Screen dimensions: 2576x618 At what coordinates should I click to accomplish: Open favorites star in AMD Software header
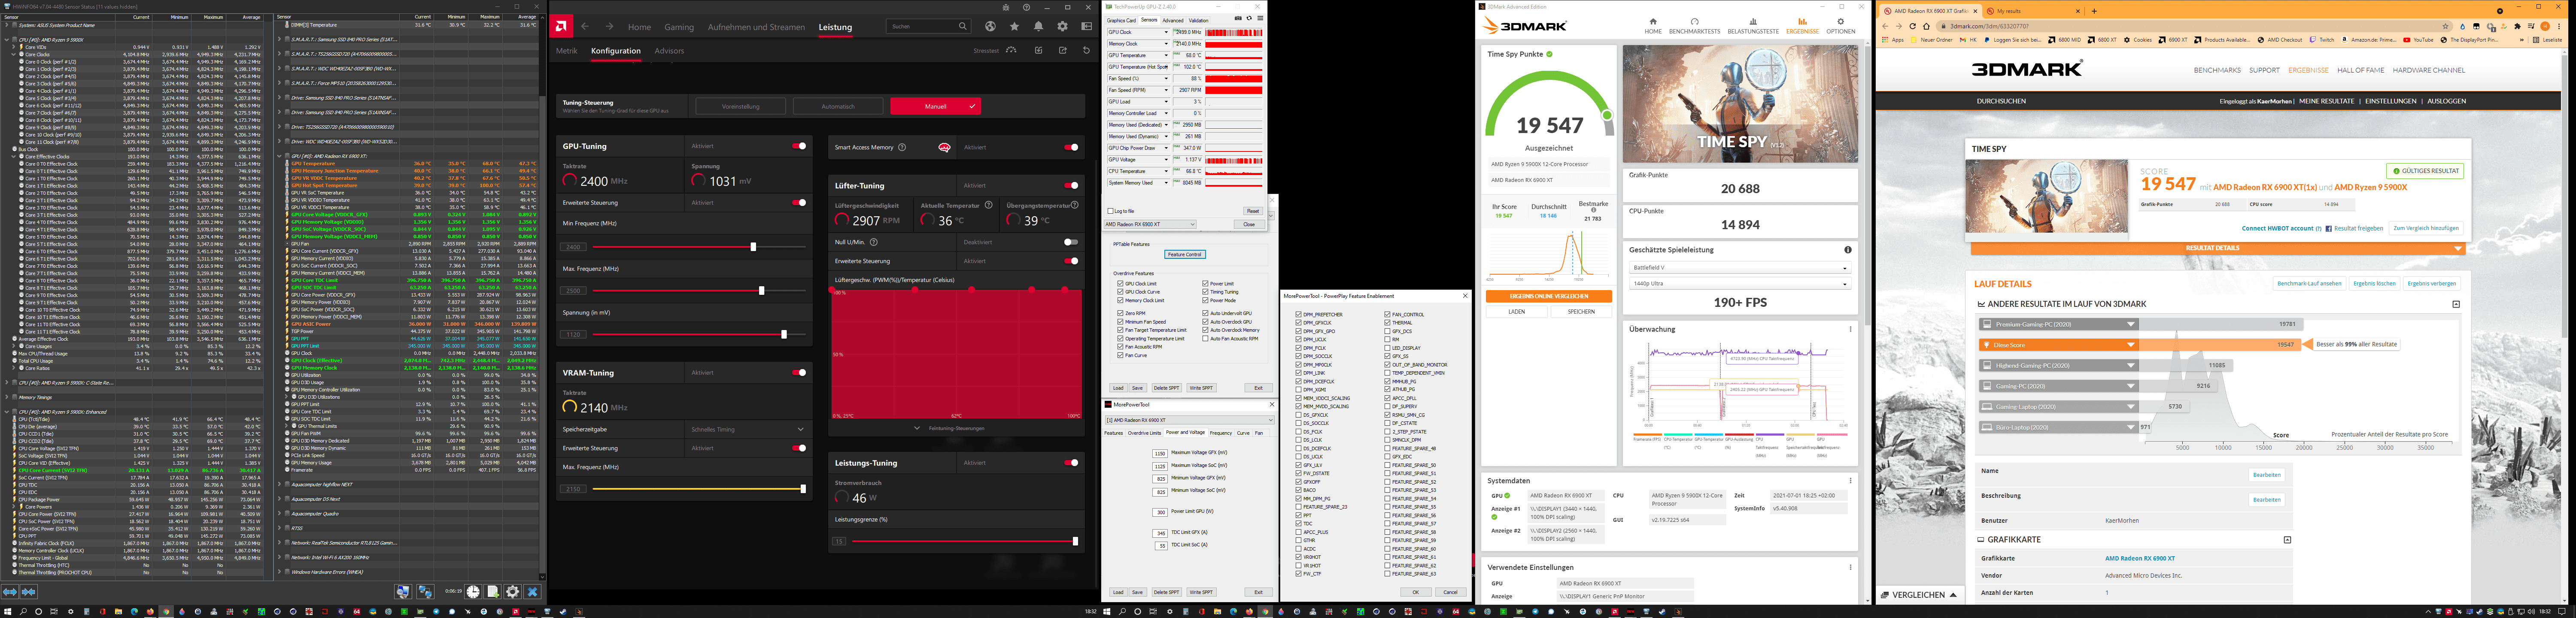[1014, 27]
